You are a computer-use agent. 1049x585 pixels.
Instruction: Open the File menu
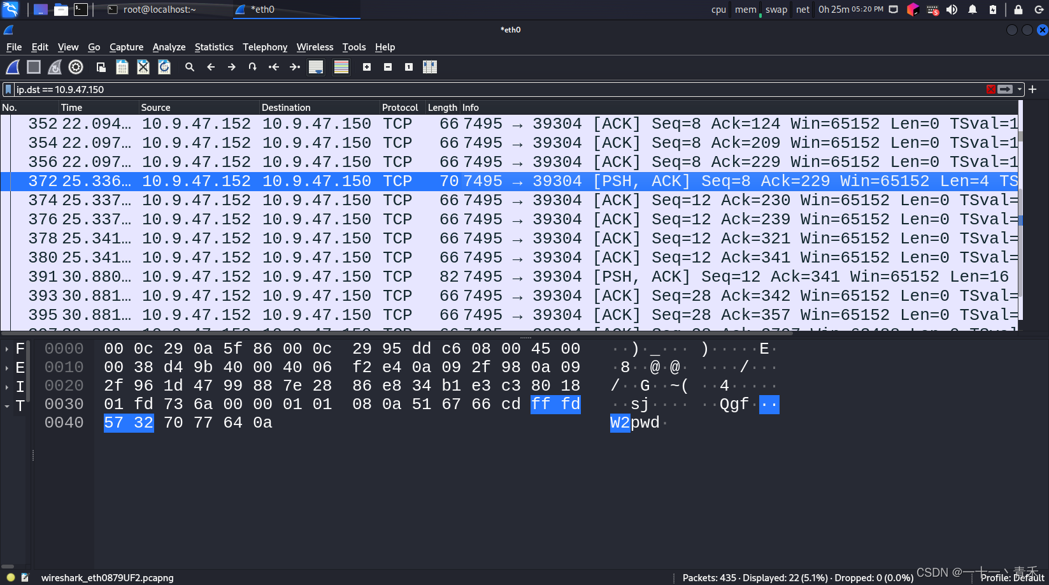[14, 47]
